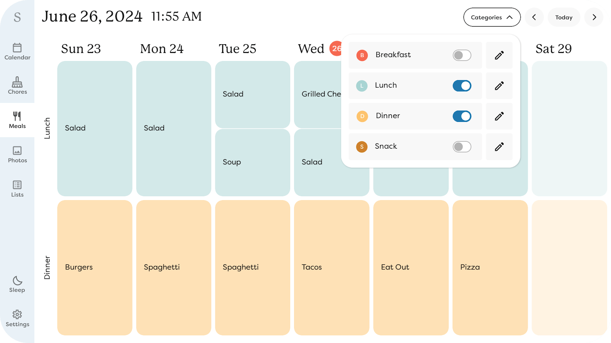
Task: Open Sleep mode from sidebar
Action: [17, 284]
